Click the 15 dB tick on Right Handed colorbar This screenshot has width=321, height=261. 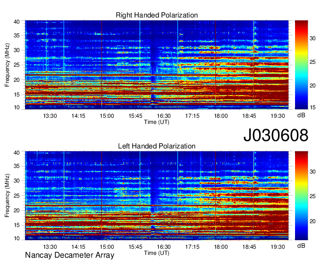(313, 107)
